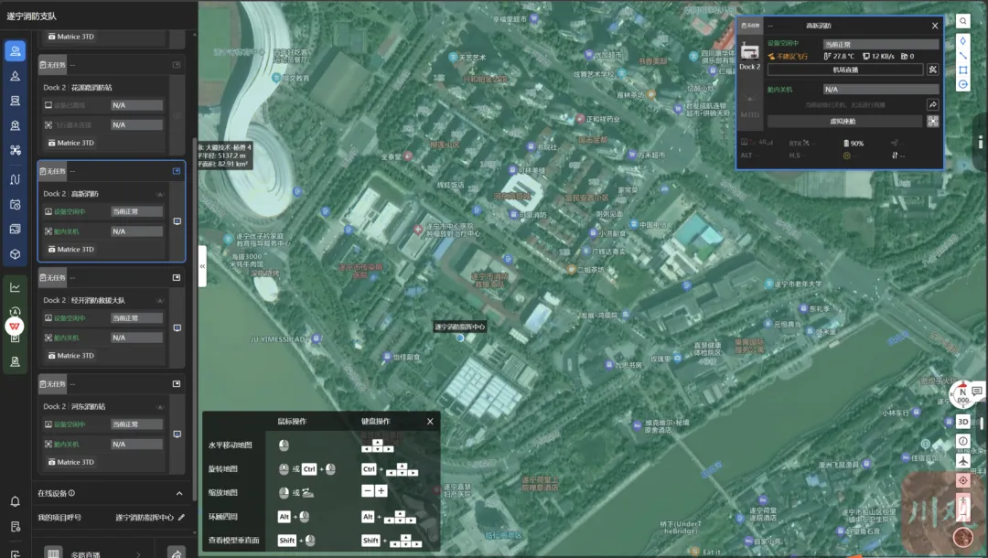
Task: Edit the project callsign with pencil icon
Action: pyautogui.click(x=181, y=518)
